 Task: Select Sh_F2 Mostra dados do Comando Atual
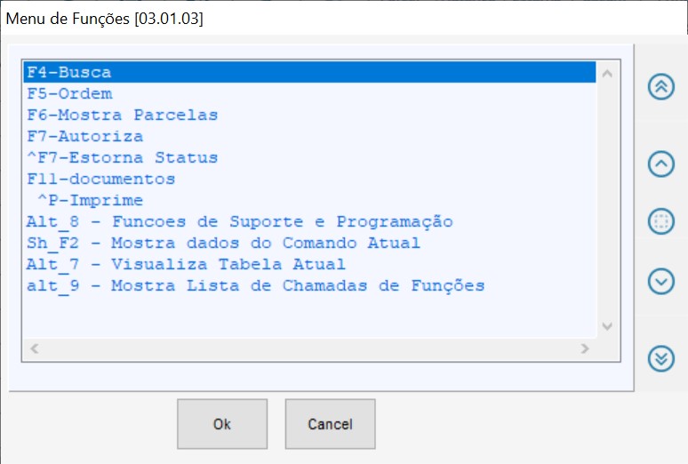pyautogui.click(x=223, y=243)
